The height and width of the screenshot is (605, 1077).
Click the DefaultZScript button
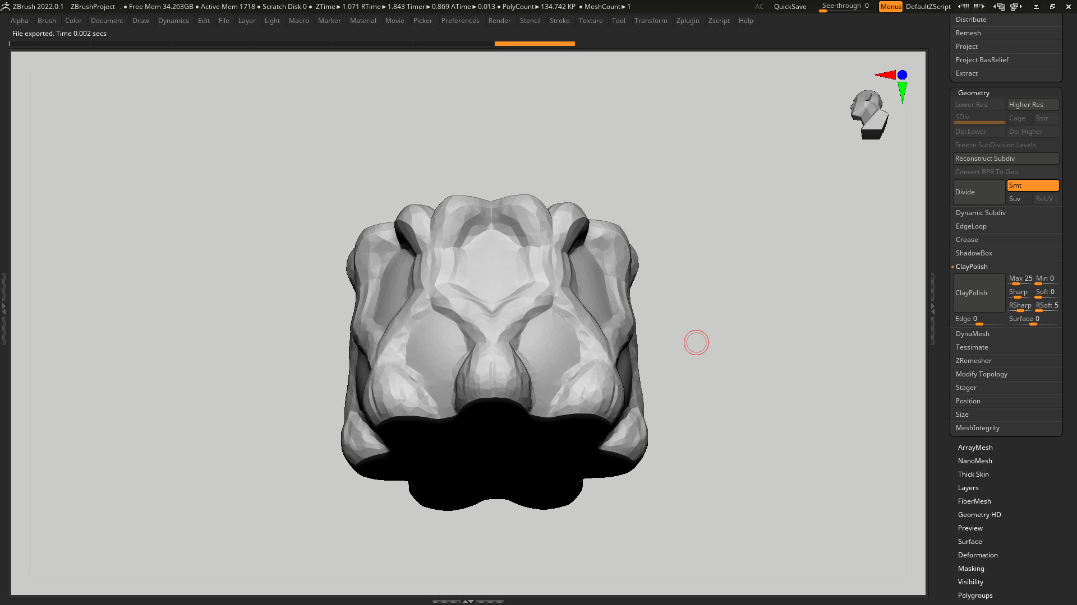tap(928, 7)
